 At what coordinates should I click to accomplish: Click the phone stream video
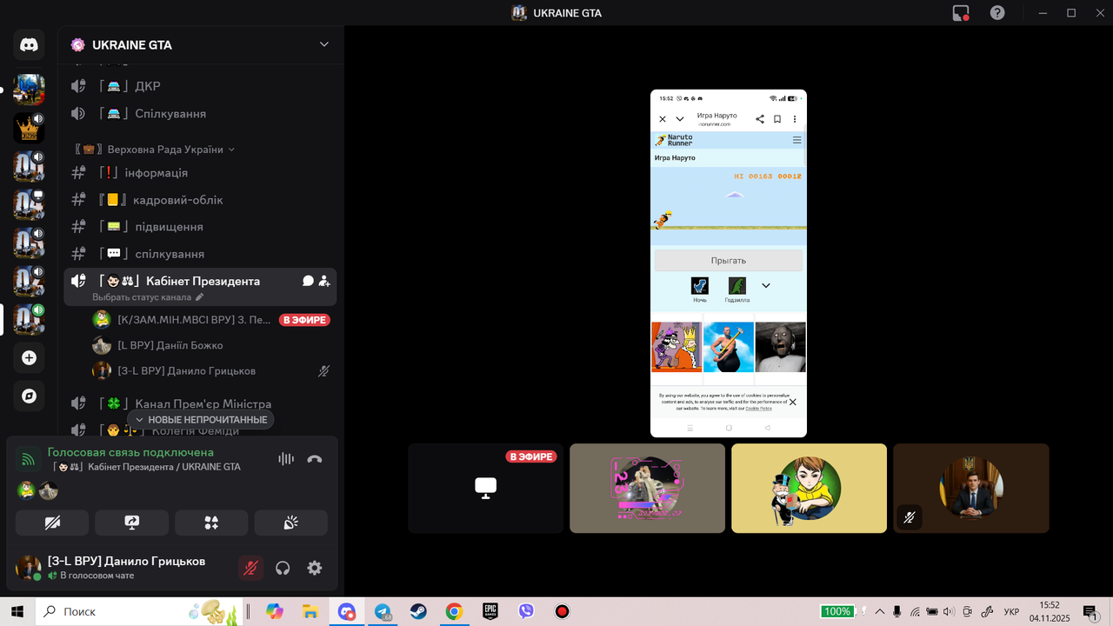tap(729, 263)
